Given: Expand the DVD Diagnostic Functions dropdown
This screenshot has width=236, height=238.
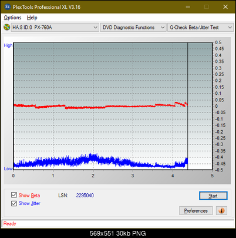Looking at the screenshot, I should point(133,28).
